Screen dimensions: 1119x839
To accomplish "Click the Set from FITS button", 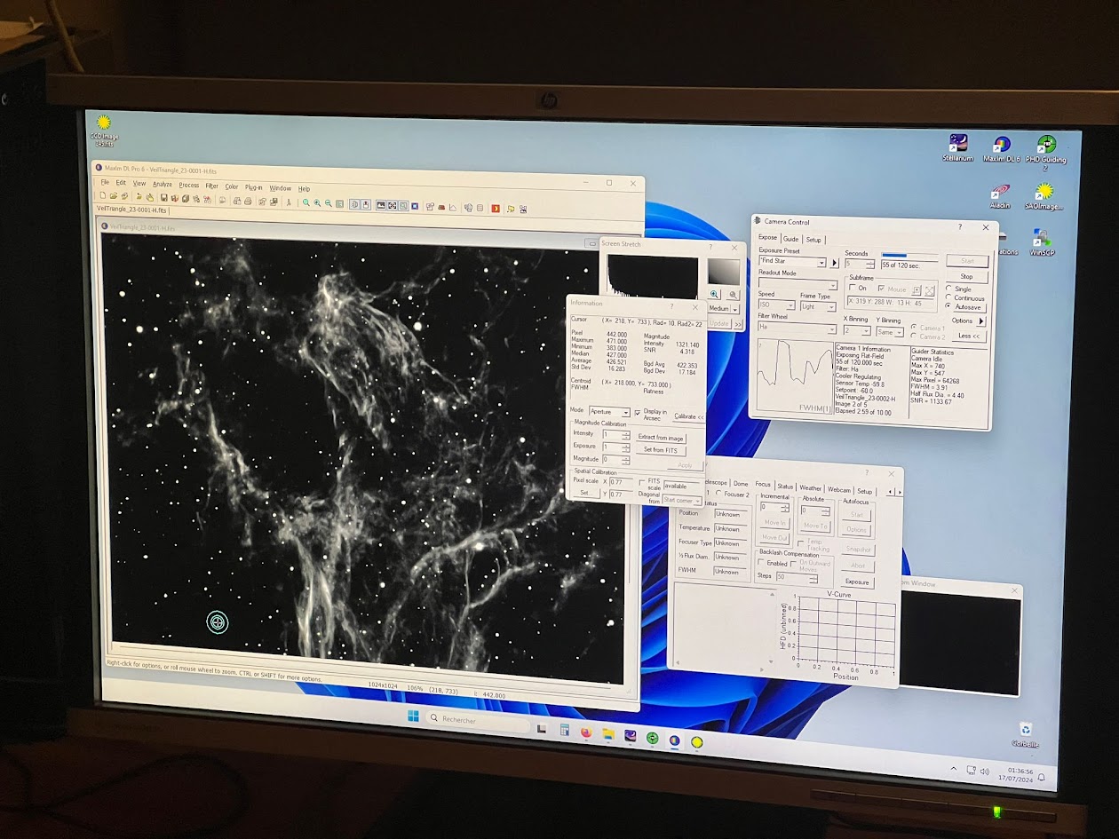I will pyautogui.click(x=661, y=450).
